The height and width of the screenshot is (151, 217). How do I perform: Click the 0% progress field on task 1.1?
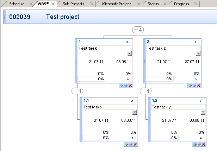[96, 138]
